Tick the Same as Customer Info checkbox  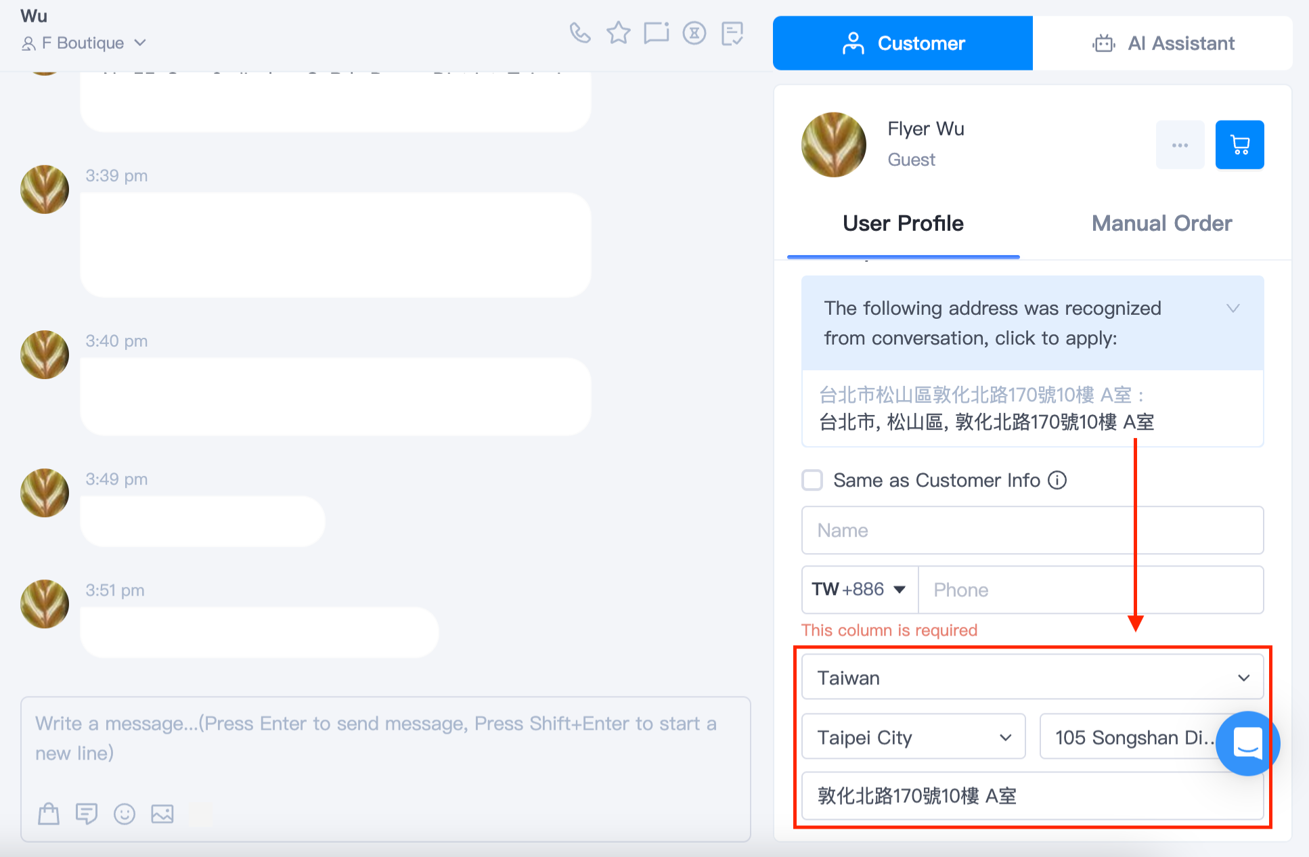812,480
